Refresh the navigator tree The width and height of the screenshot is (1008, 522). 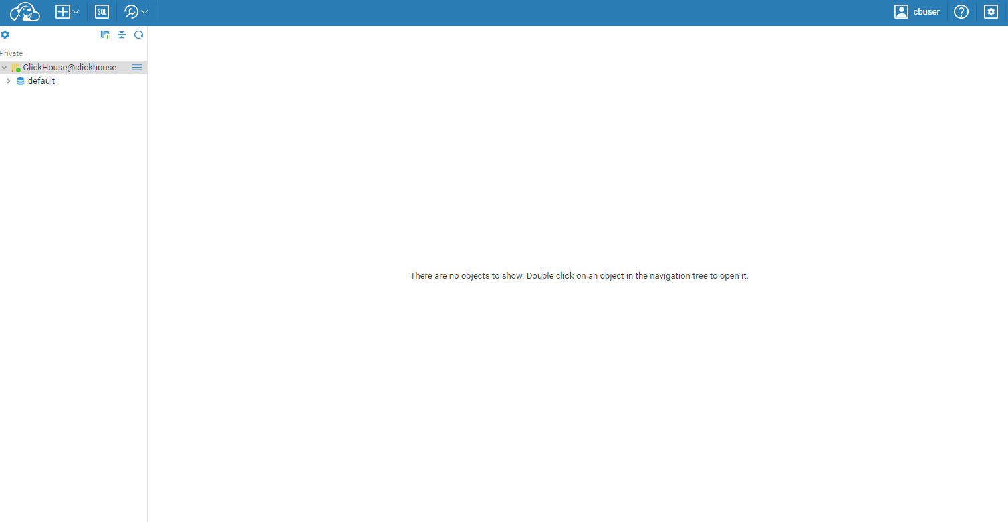point(139,35)
